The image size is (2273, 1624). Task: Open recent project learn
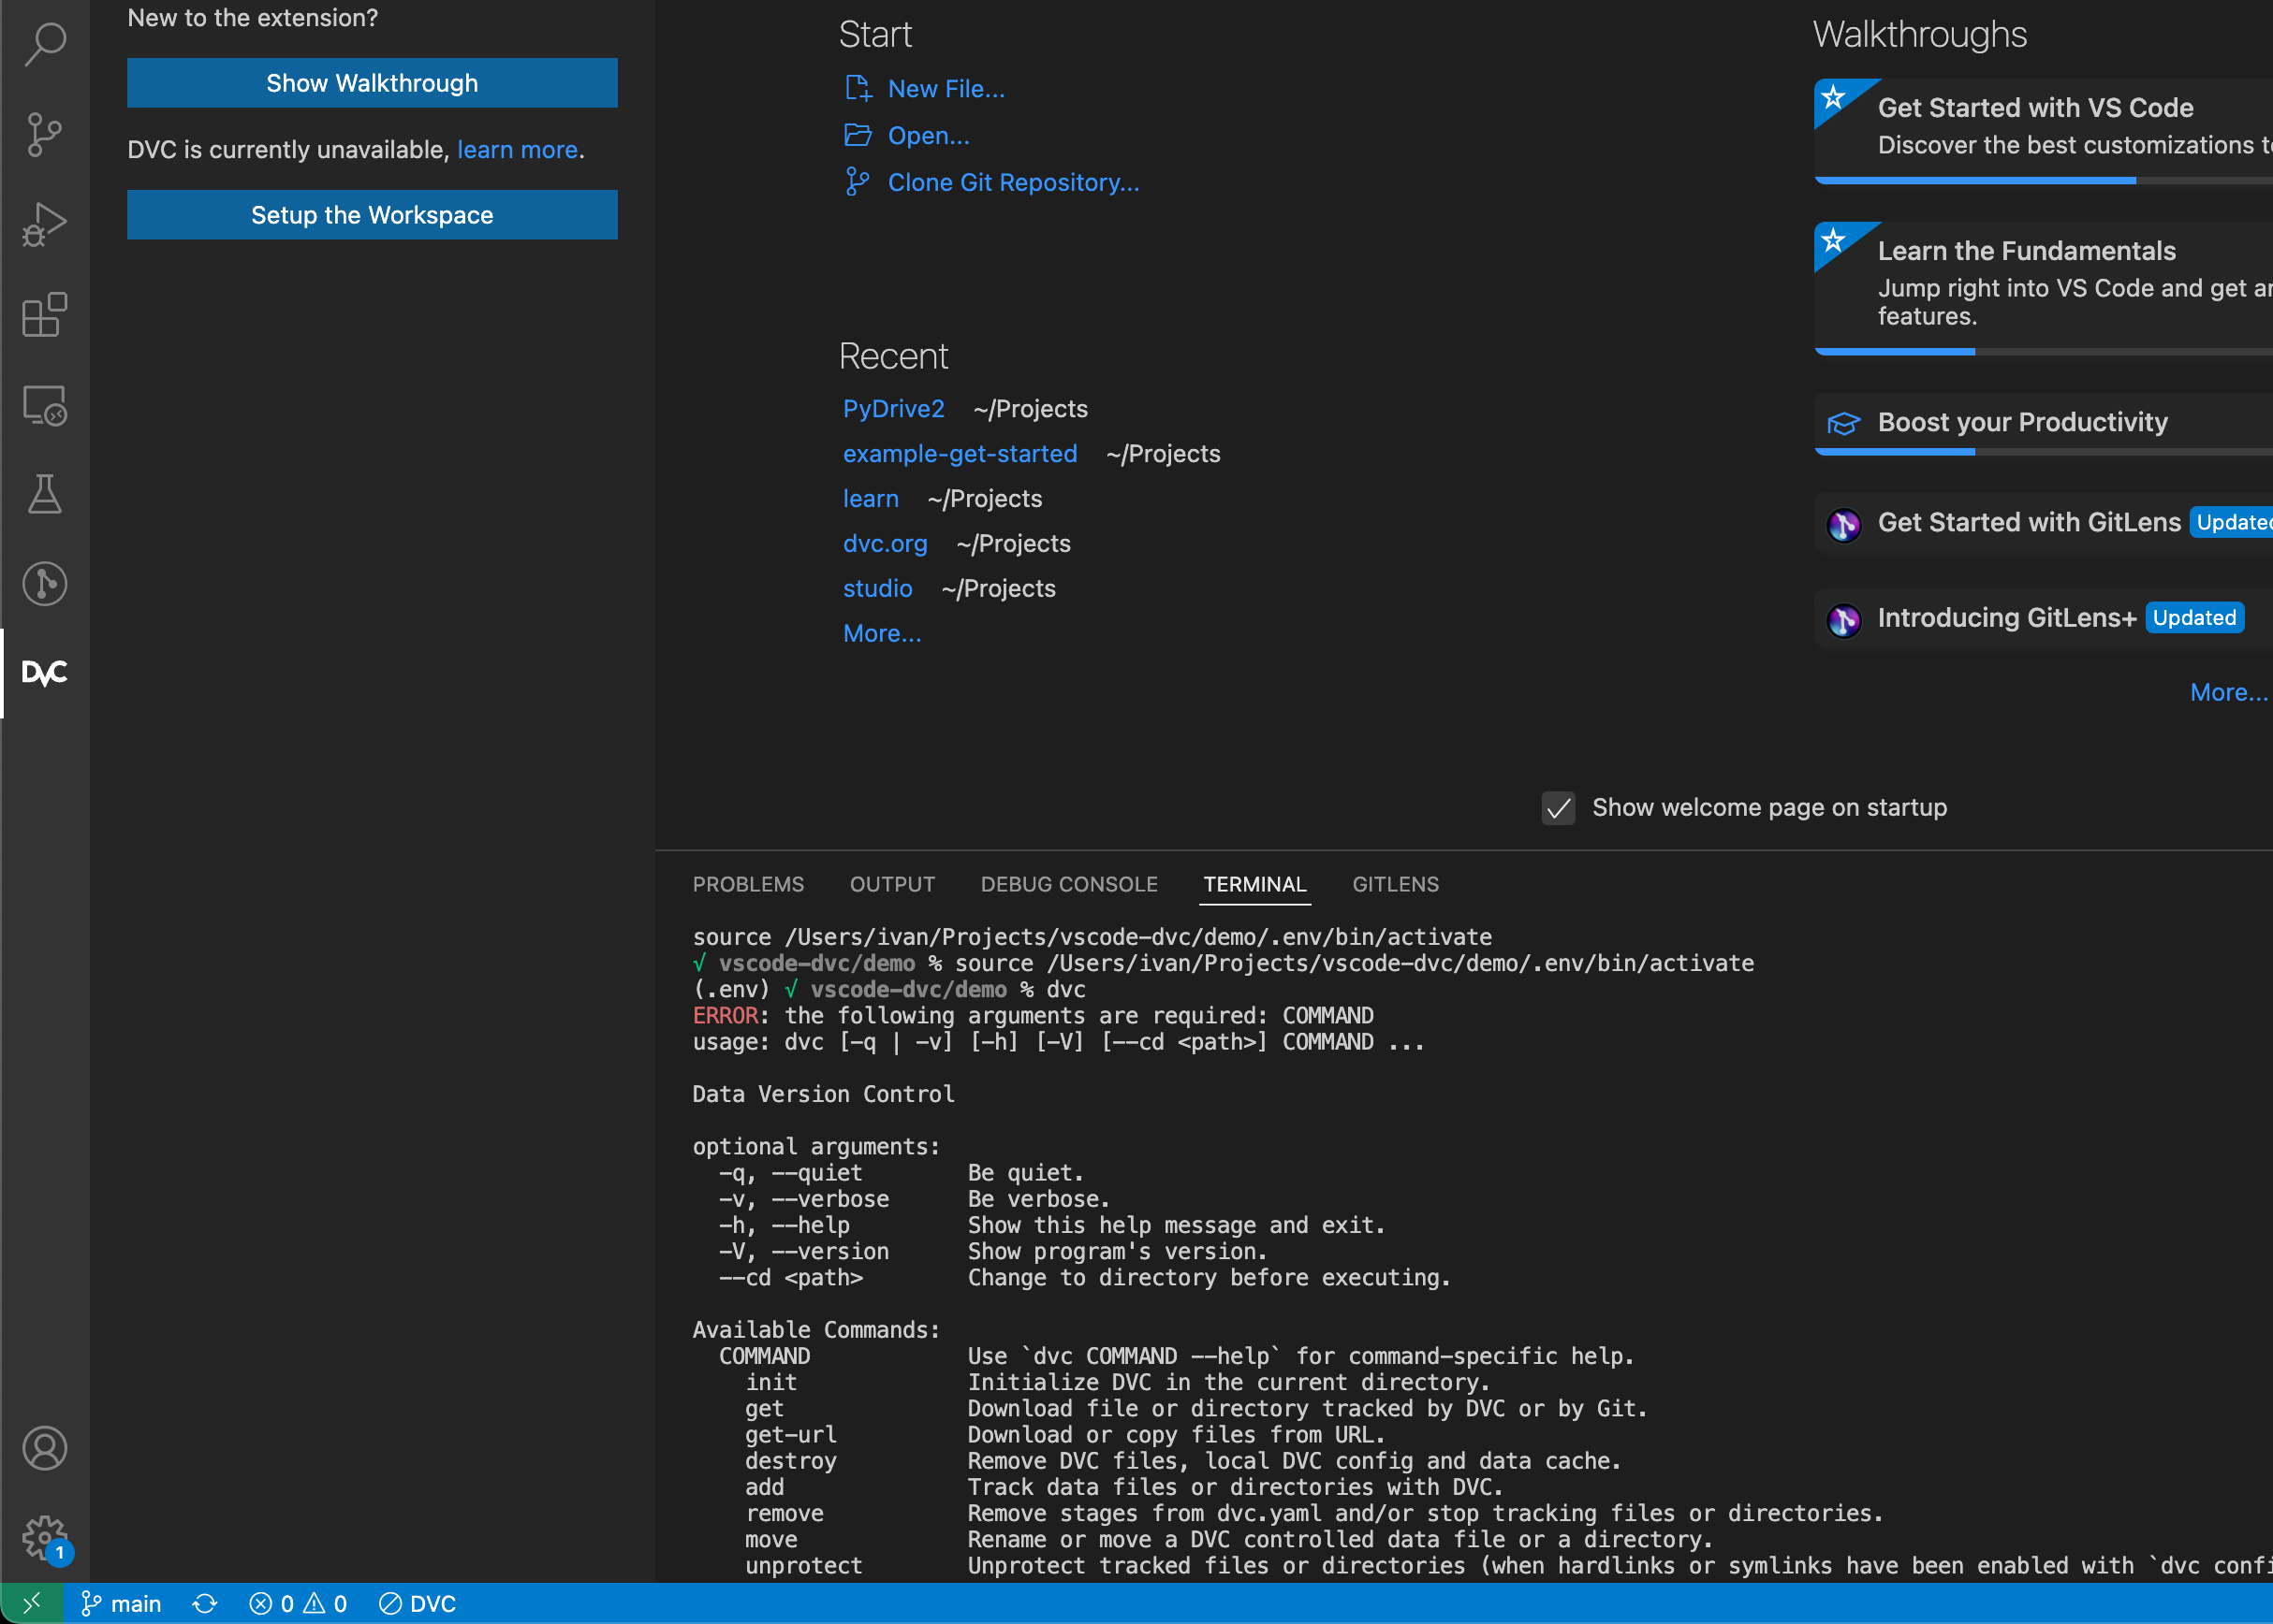coord(871,499)
